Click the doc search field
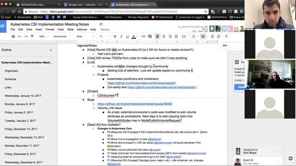The width and height of the screenshot is (296, 166). coord(233,45)
